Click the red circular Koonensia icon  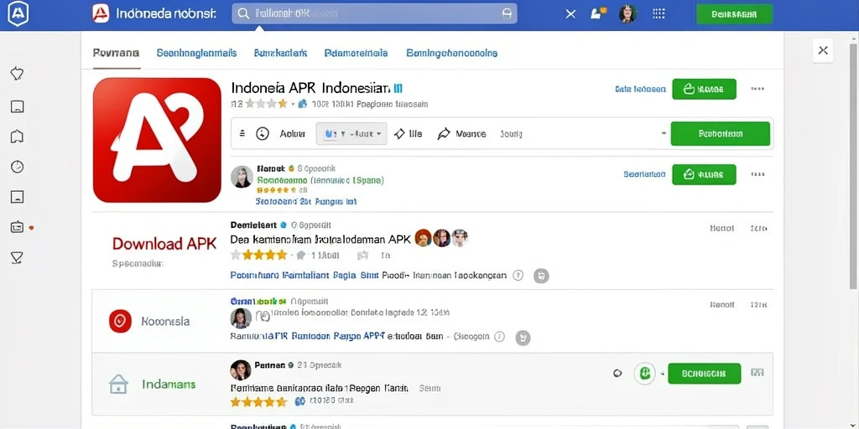point(120,321)
